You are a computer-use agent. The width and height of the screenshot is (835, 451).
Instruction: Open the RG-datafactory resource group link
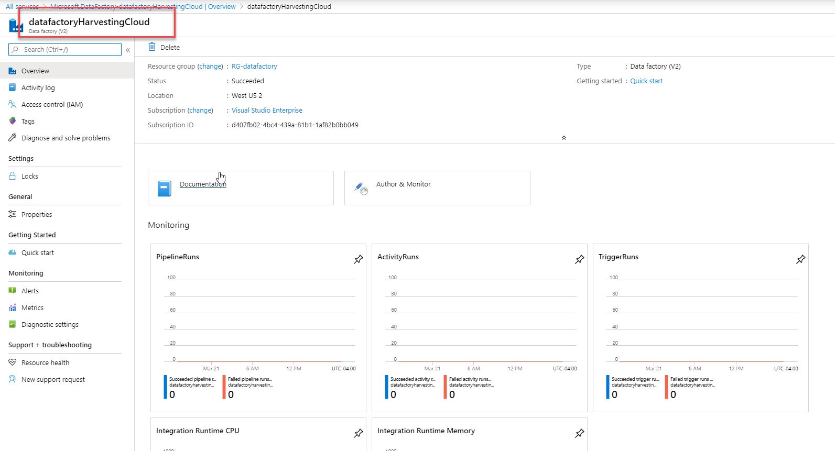(254, 67)
